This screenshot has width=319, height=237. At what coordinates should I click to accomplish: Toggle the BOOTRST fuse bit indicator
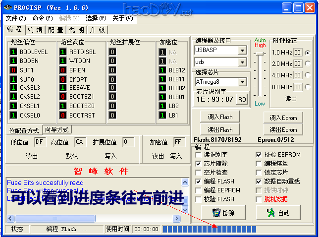point(63,116)
